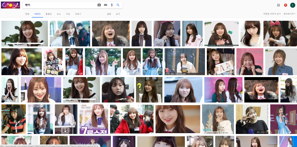Click the blue magnifier search button
The image size is (297, 147).
click(118, 5)
